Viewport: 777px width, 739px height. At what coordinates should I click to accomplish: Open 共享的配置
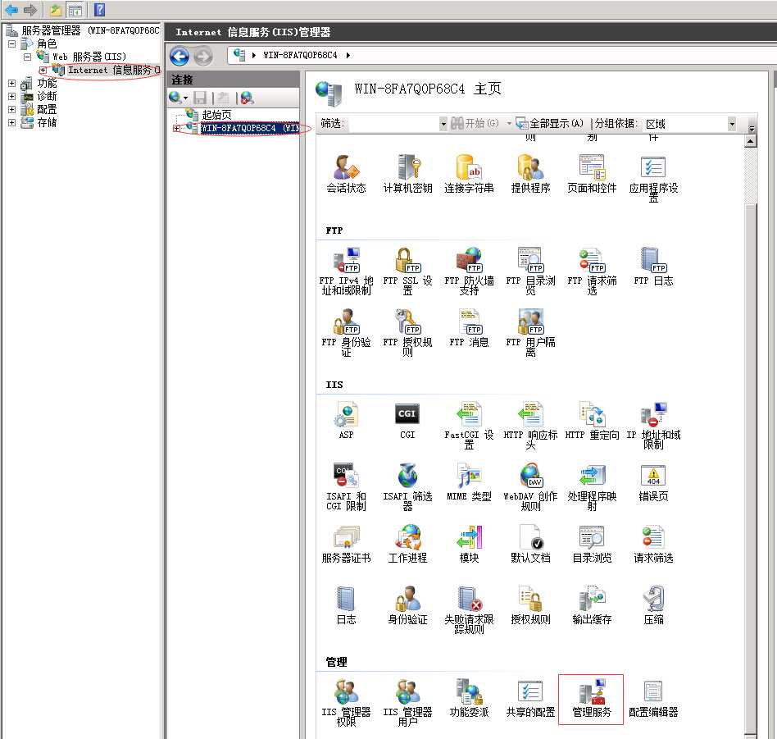coord(530,698)
